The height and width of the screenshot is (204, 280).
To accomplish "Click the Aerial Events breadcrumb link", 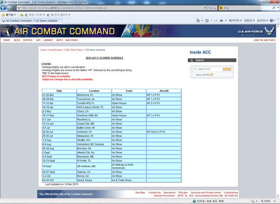I will [55, 50].
